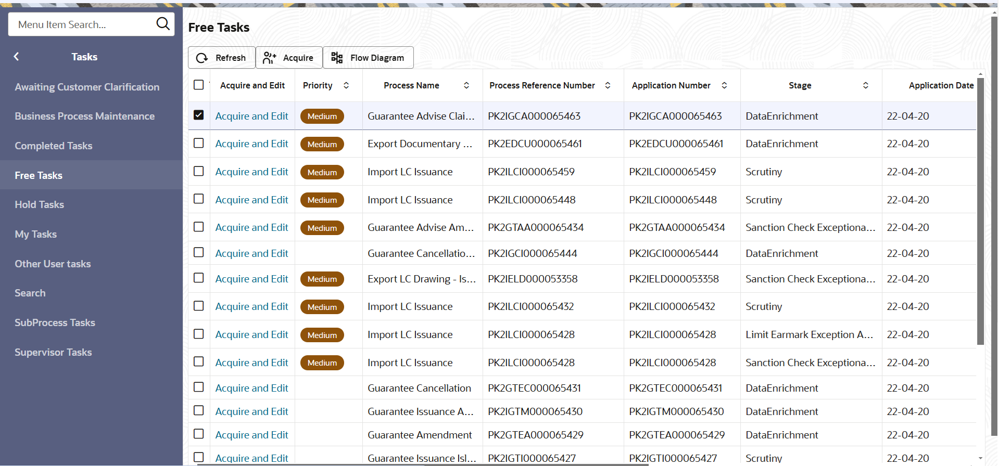Click the table scroll-down arrow
Screen dimensions: 999x466
pyautogui.click(x=980, y=459)
